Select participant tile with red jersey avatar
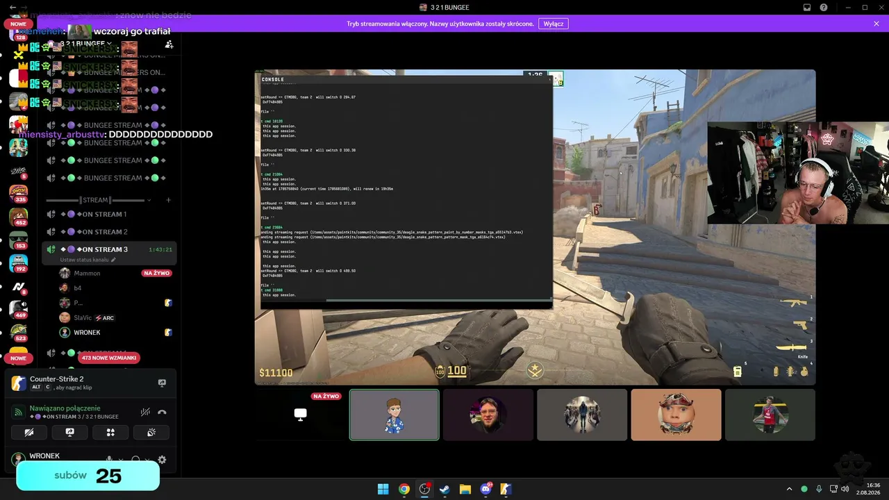The width and height of the screenshot is (889, 500). coord(770,415)
